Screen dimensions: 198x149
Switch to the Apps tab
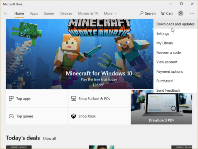click(34, 13)
